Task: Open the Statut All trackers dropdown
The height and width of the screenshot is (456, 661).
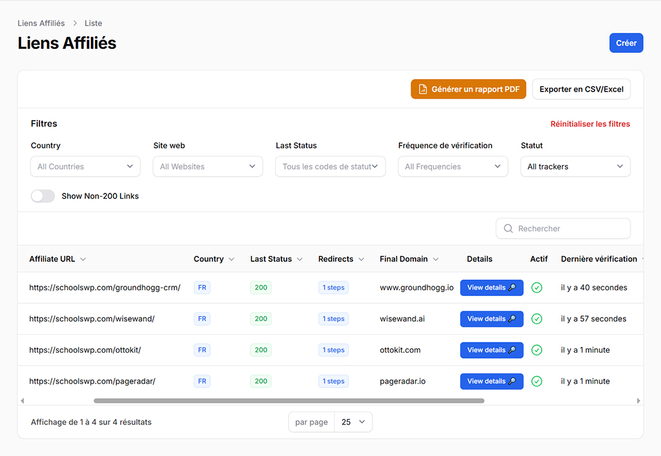Action: [575, 166]
